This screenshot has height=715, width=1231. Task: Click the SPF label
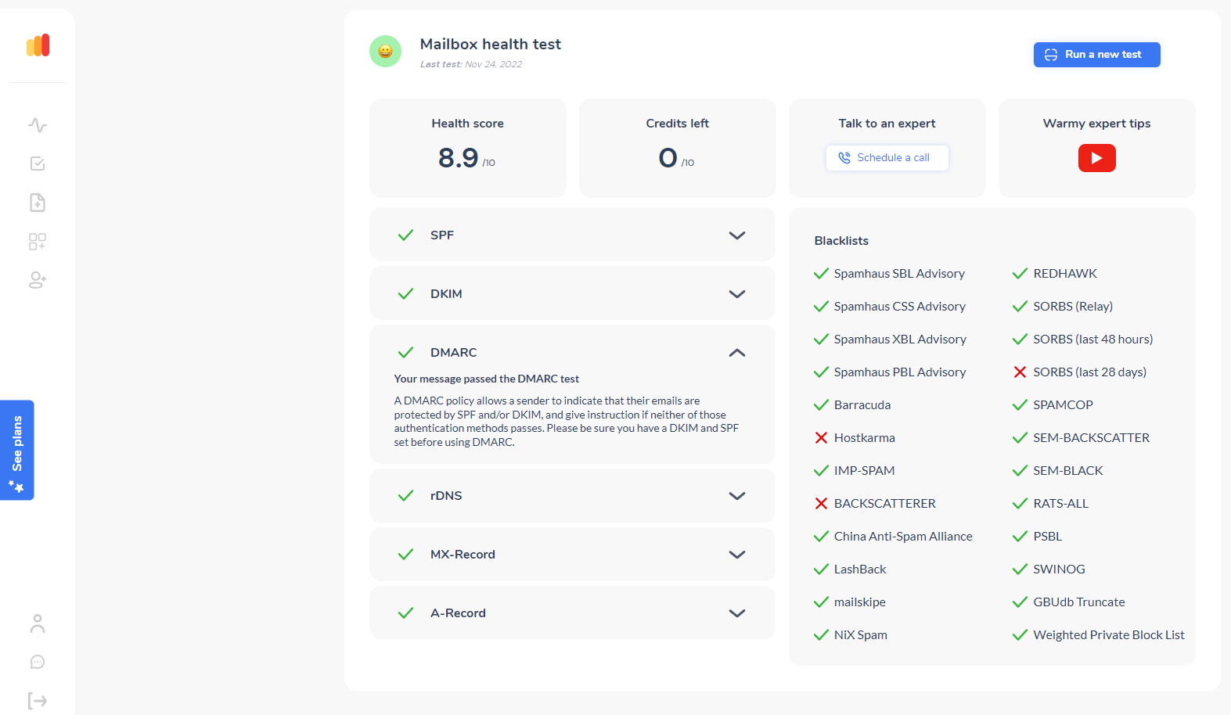(442, 235)
